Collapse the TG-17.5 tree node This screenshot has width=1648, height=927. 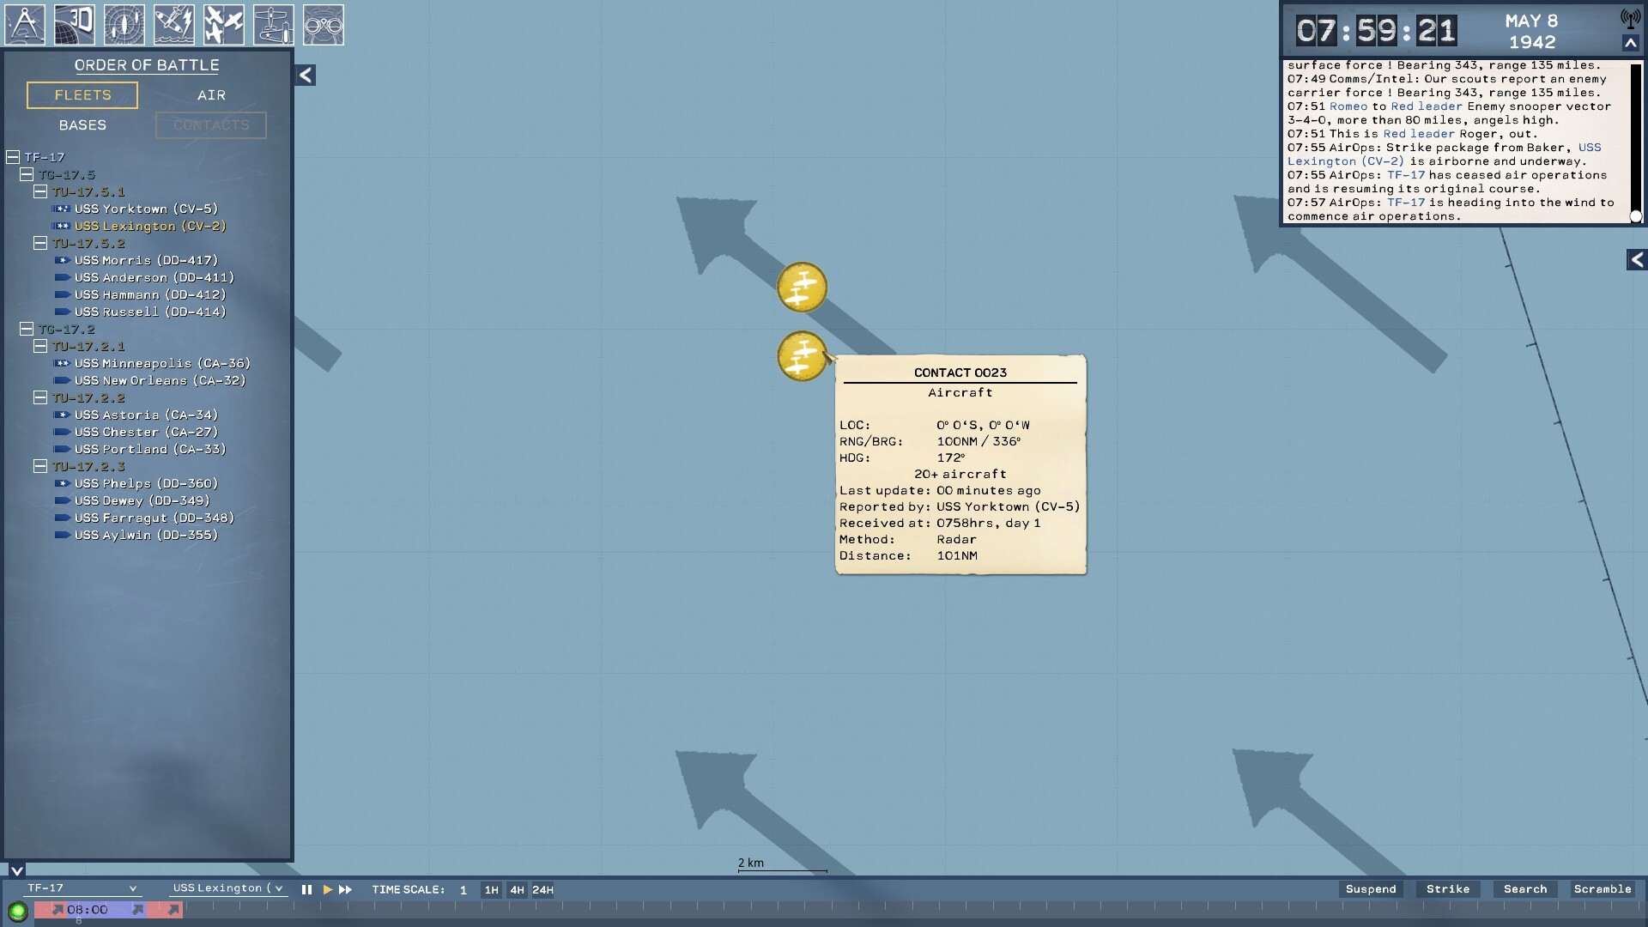27,174
